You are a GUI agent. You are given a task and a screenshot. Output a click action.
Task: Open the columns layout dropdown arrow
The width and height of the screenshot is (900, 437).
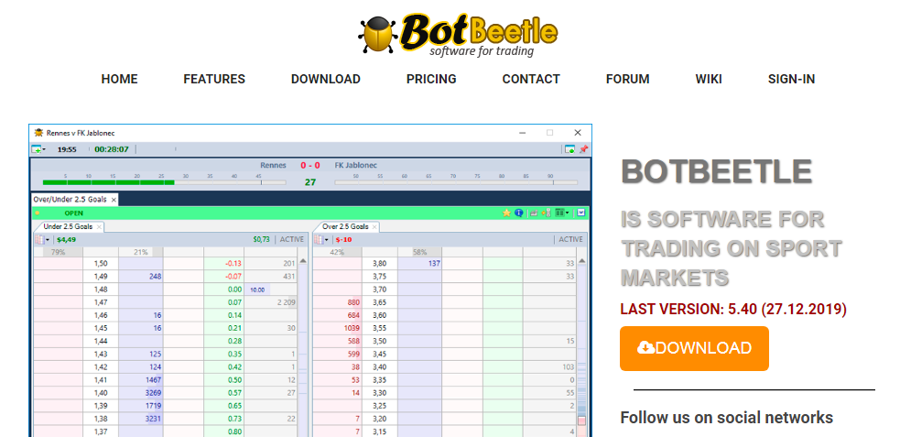[568, 213]
